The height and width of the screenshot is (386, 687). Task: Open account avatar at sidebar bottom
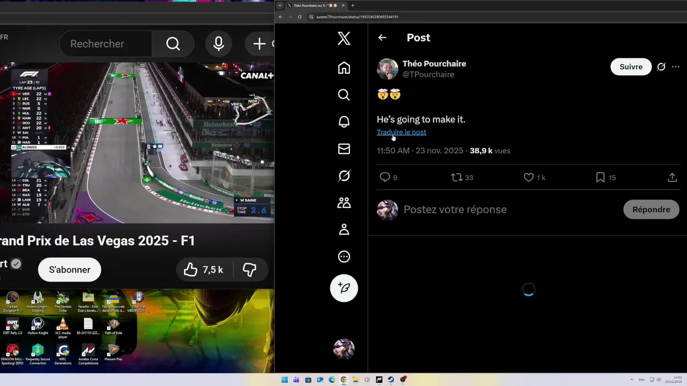(x=344, y=349)
